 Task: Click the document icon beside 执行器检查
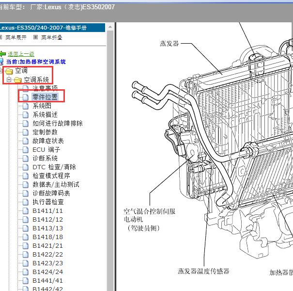coord(25,202)
